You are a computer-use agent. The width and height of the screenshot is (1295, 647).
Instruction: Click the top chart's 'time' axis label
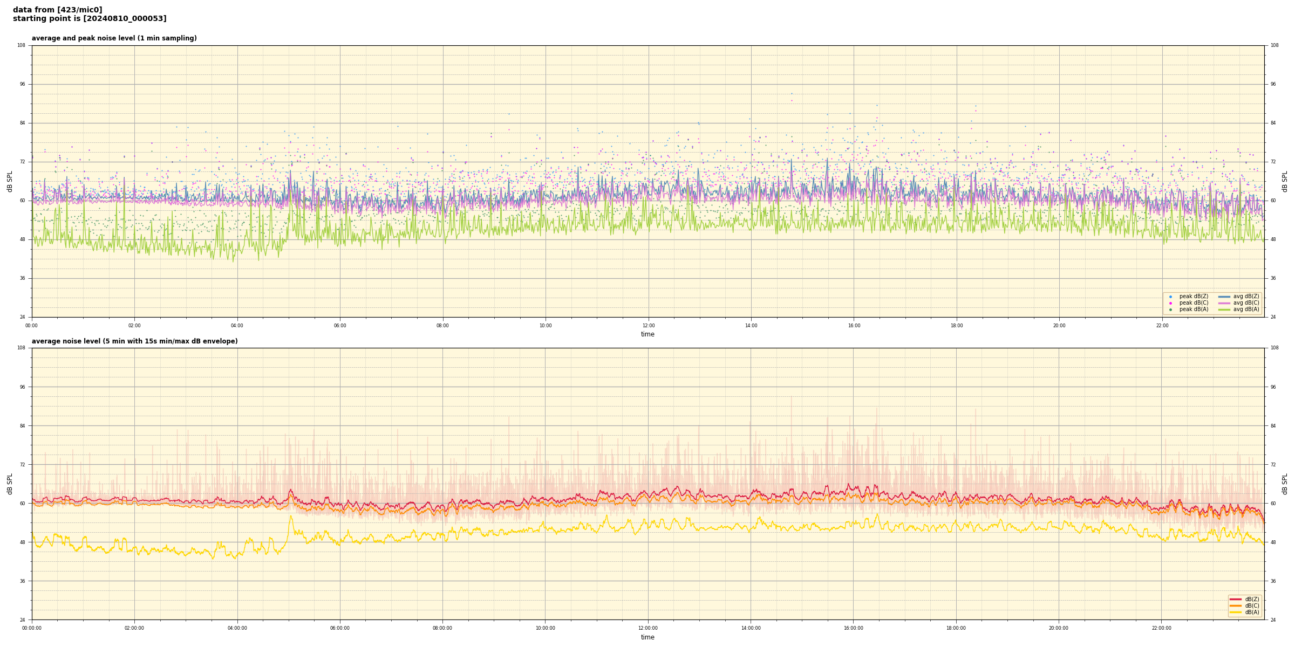[x=647, y=334]
